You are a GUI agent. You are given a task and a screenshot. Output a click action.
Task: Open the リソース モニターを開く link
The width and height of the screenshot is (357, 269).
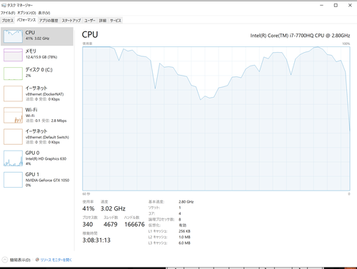(56, 260)
